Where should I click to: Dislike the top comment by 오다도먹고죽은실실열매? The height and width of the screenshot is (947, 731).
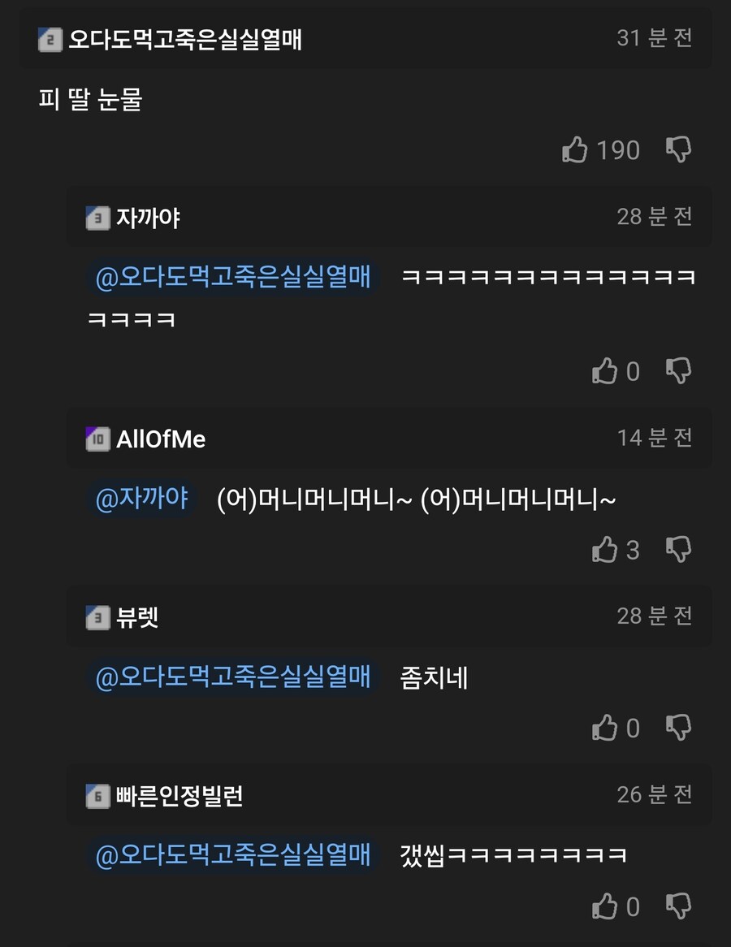point(678,149)
